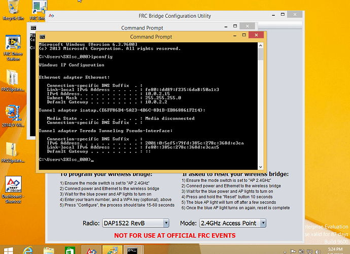This screenshot has height=254, width=350.
Task: Minimize the back Command Prompt window
Action: (x=226, y=26)
